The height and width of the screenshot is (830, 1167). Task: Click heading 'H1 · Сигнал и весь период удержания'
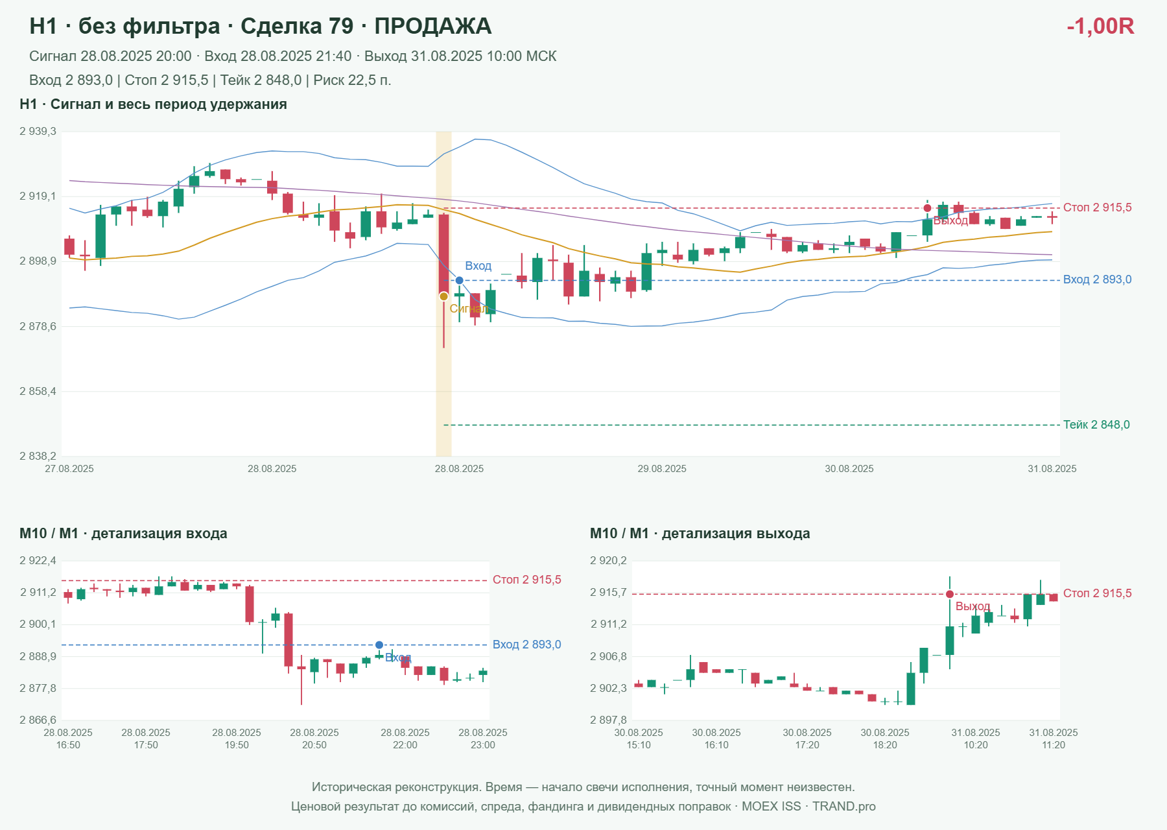click(x=153, y=104)
